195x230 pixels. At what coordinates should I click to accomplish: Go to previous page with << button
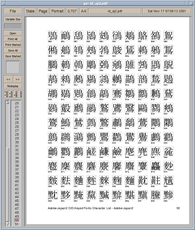(8, 79)
